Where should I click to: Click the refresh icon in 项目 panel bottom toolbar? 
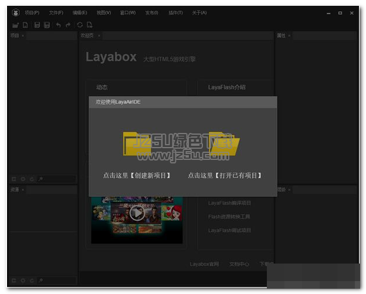coord(32,179)
